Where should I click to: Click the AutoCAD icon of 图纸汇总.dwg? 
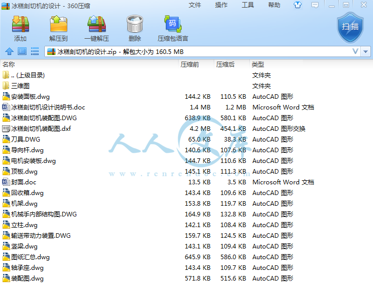[6, 257]
